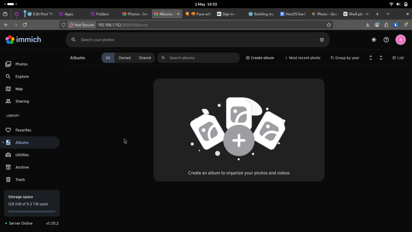412x232 pixels.
Task: Click the Immich logo
Action: click(x=23, y=40)
